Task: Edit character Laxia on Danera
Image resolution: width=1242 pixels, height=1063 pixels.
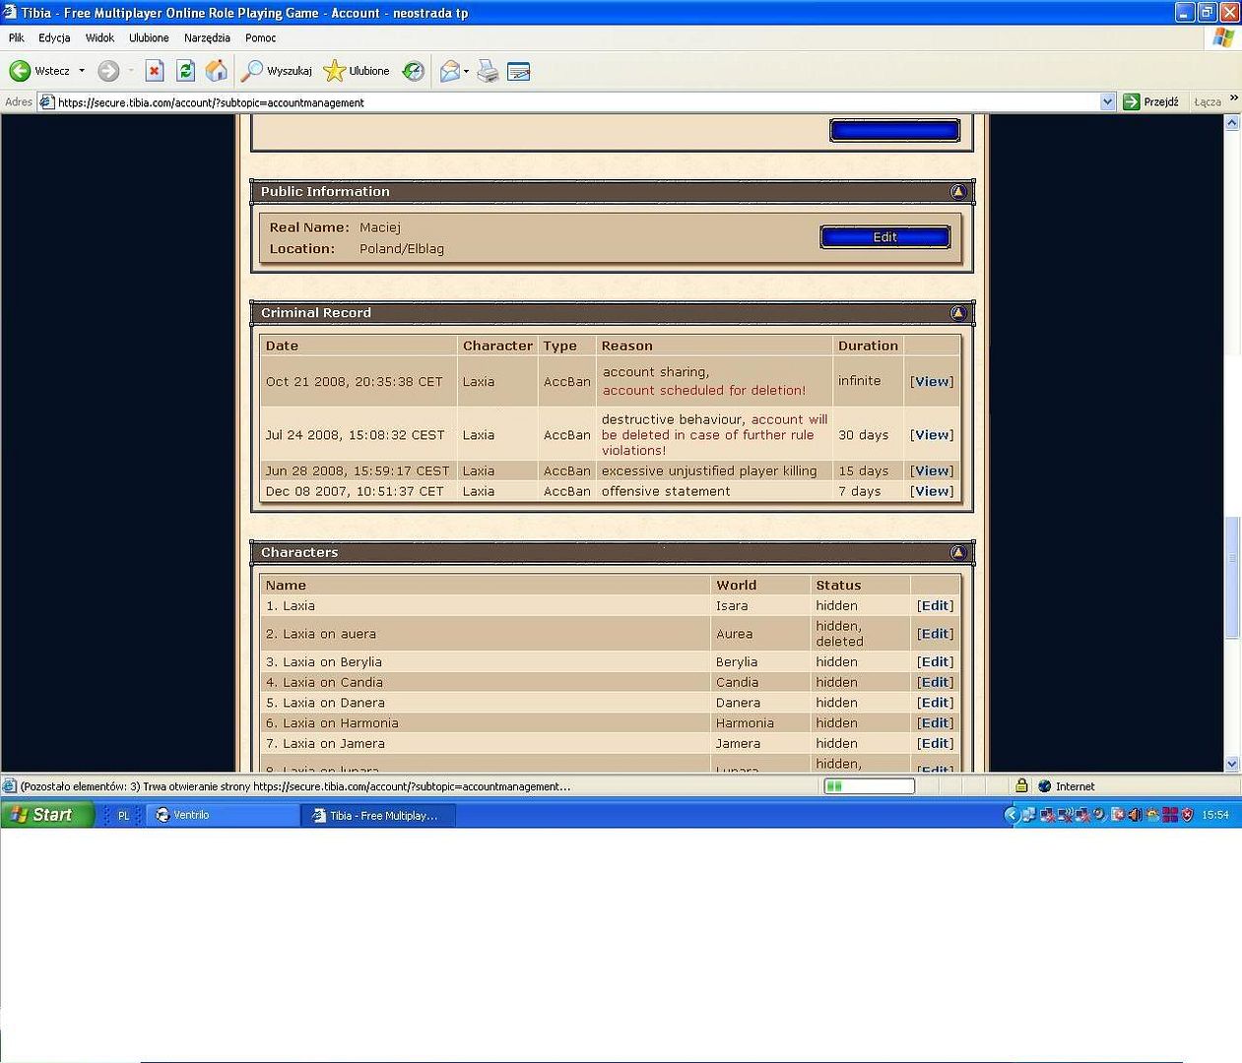Action: 935,703
